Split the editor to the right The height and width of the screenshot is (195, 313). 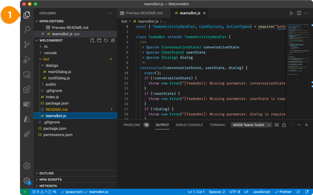[x=299, y=13]
